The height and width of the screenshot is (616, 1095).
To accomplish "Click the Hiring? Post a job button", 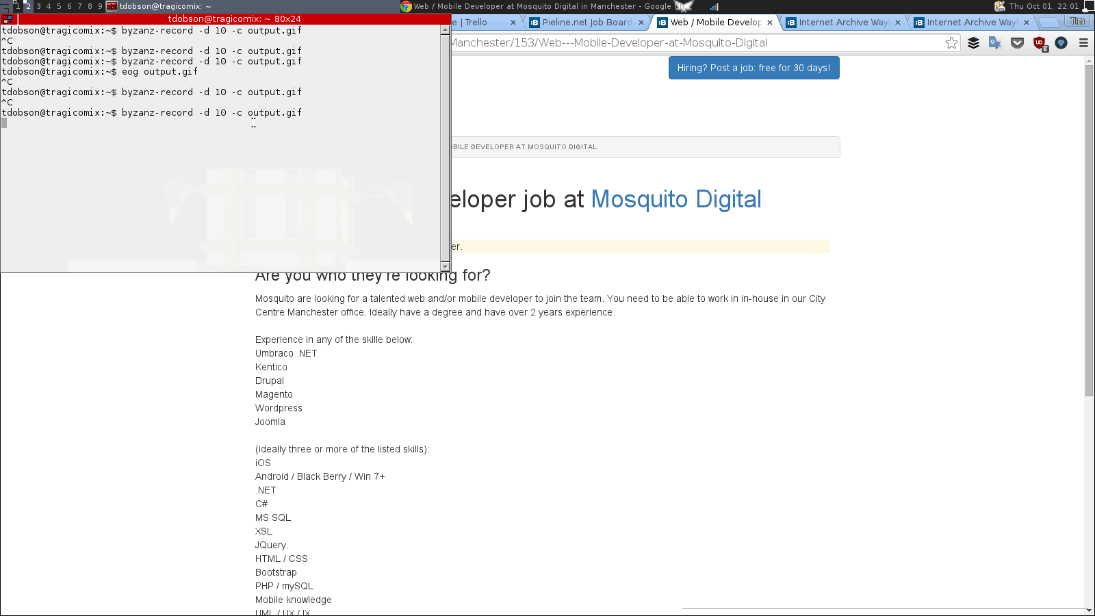I will pos(753,68).
